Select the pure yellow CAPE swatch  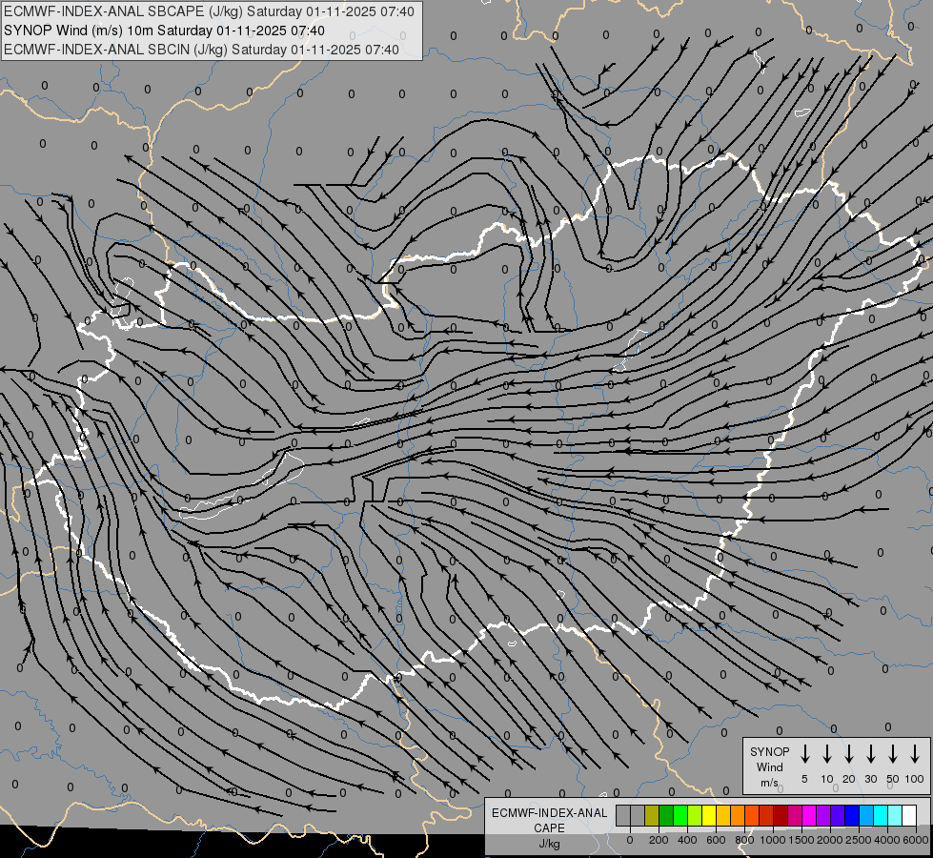pos(709,815)
